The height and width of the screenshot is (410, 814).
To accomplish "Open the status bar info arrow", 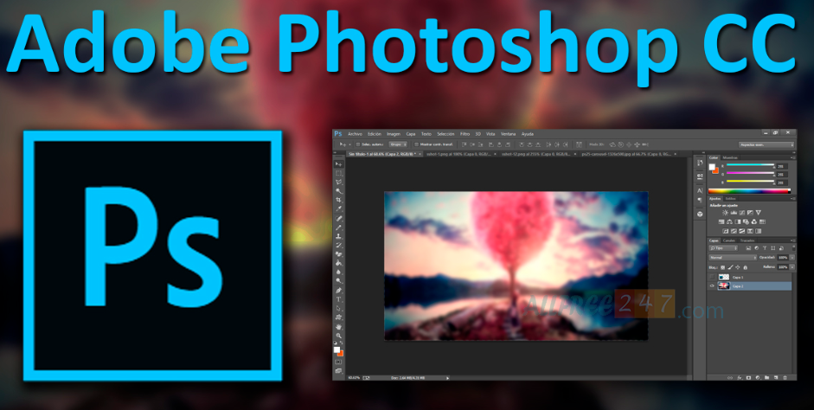I will [447, 378].
